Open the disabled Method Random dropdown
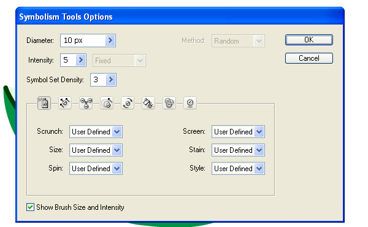Image resolution: width=368 pixels, height=227 pixels. [x=238, y=41]
